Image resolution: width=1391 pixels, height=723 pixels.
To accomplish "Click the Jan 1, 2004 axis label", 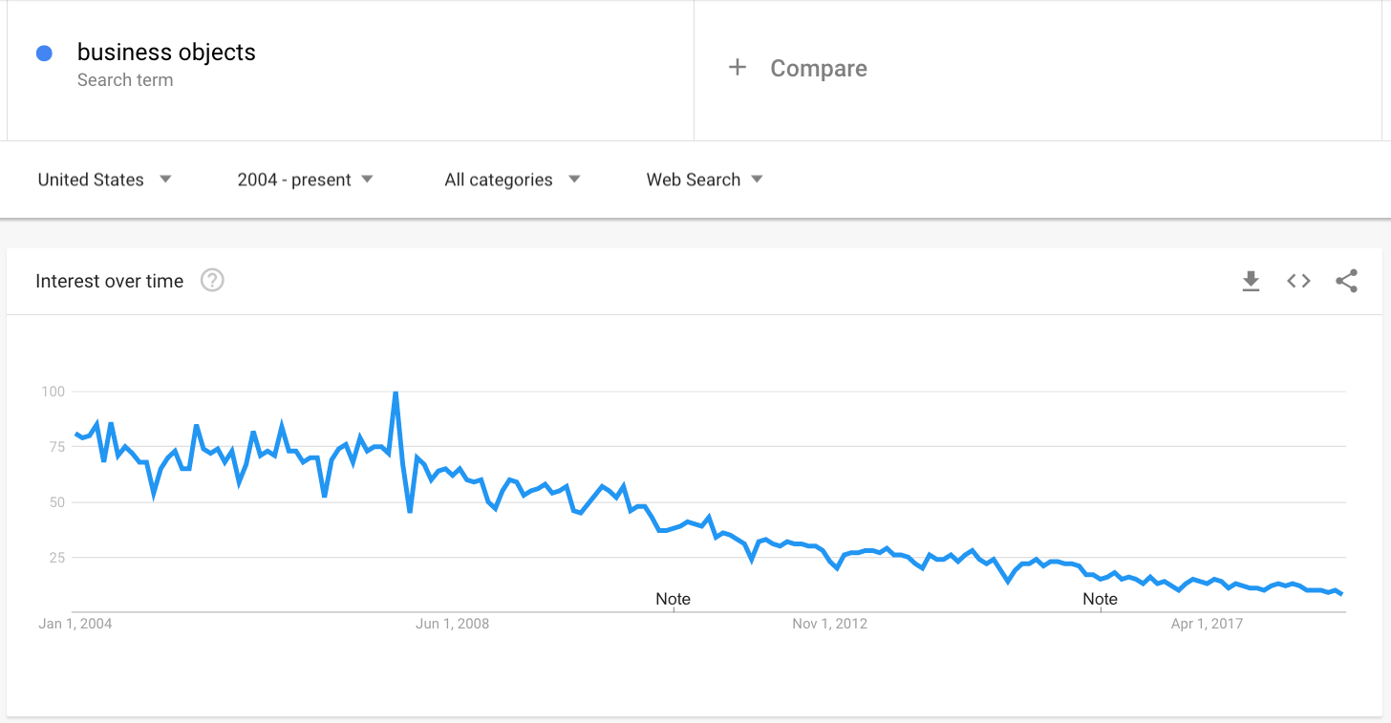I will pyautogui.click(x=75, y=624).
